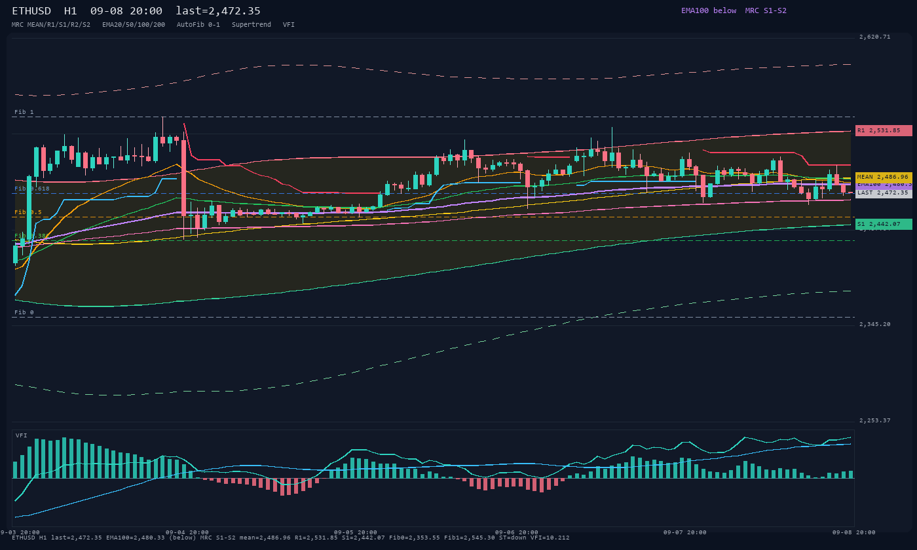This screenshot has height=550, width=917.
Task: Click 'mean=2,486.96' in the bottom status line
Action: [x=265, y=538]
